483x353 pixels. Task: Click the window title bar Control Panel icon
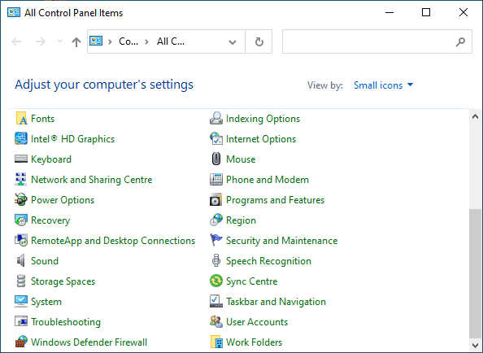[x=14, y=13]
